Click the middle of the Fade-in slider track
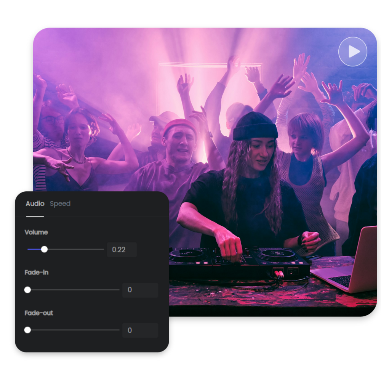 coord(72,290)
